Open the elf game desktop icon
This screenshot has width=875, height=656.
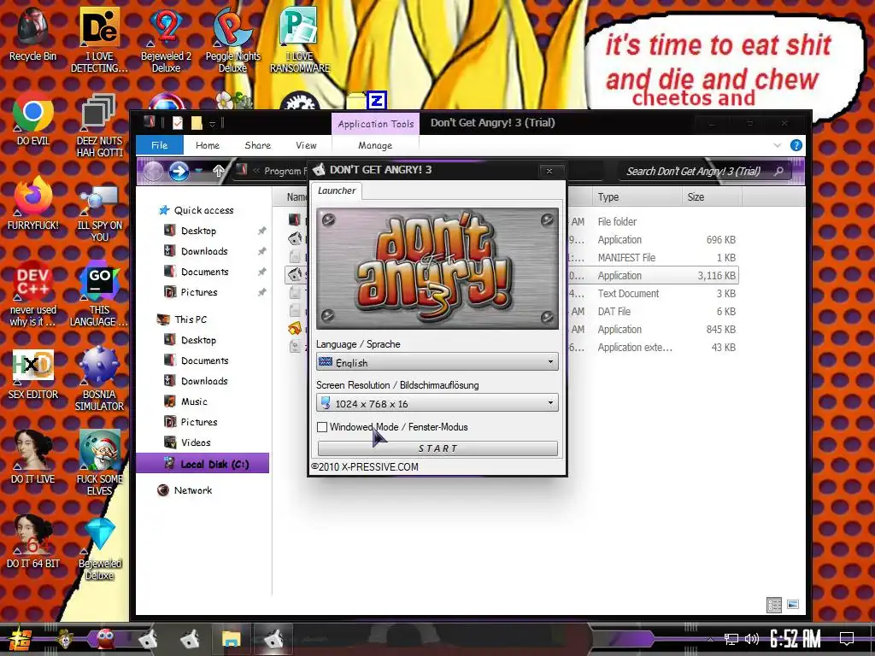pyautogui.click(x=99, y=463)
